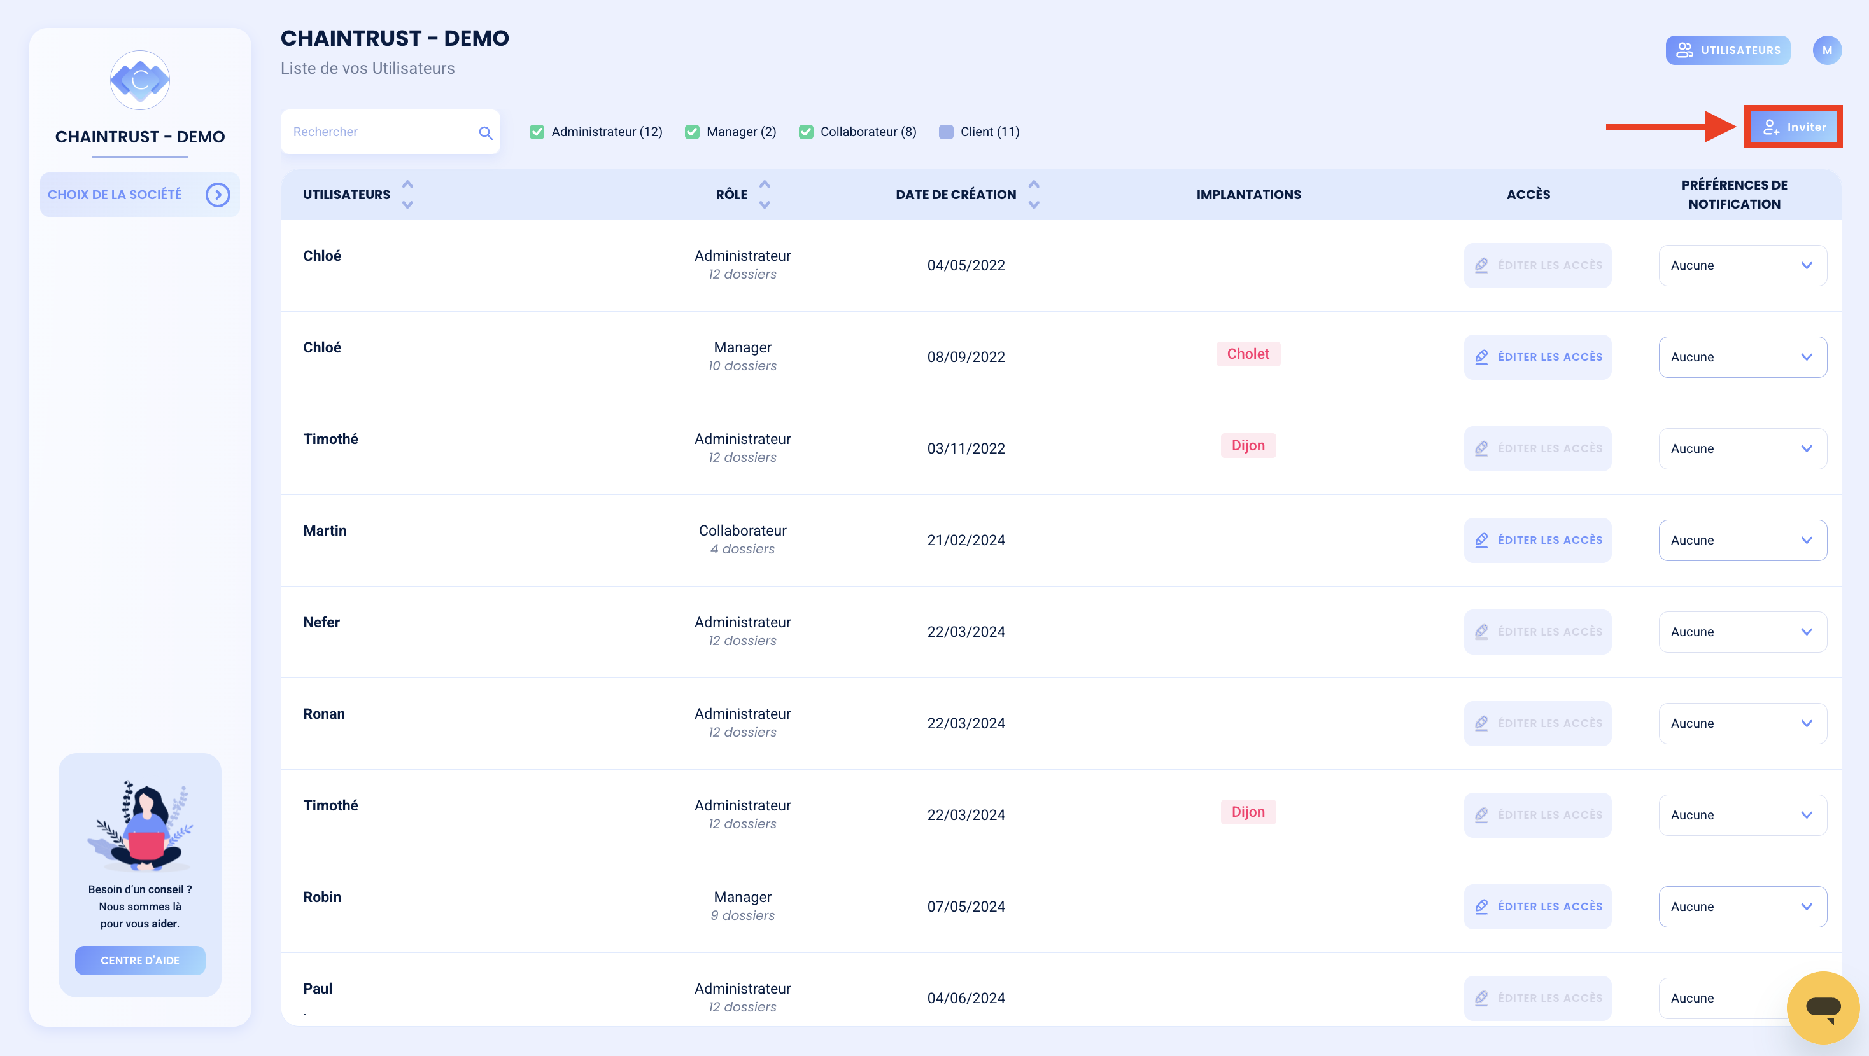Open notification dropdown for Ronan

point(1743,724)
